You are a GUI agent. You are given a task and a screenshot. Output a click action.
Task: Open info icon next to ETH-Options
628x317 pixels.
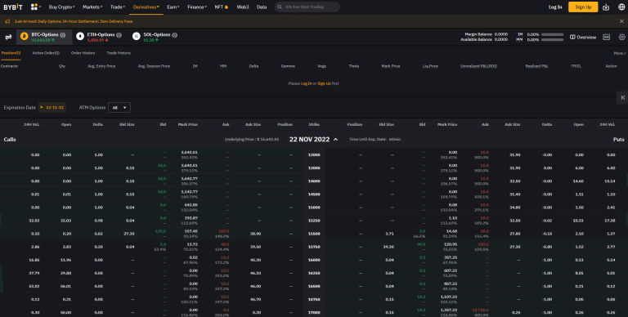(x=119, y=35)
